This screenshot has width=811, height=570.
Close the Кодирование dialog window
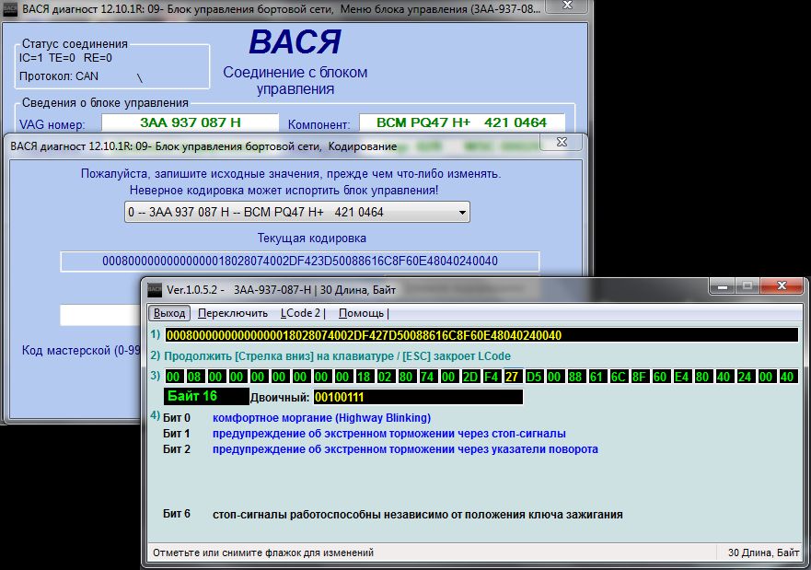pos(562,142)
